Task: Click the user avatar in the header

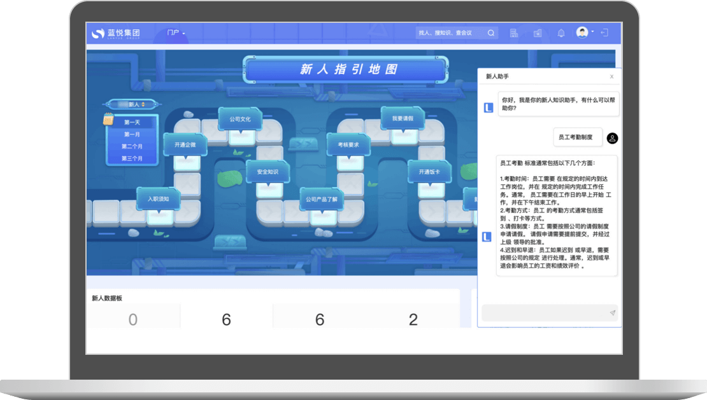Action: click(582, 32)
